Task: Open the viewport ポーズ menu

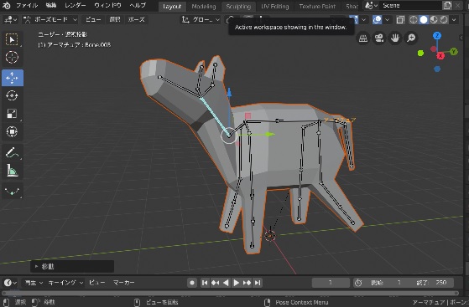Action: (x=137, y=20)
